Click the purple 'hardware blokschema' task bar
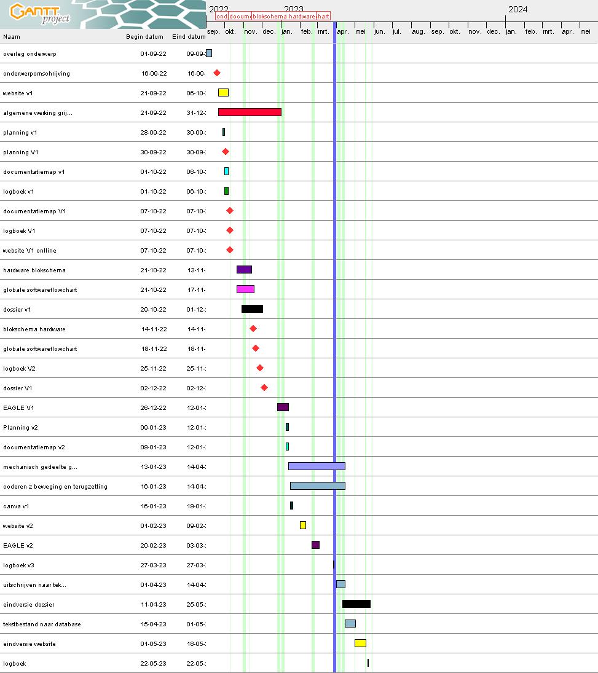The image size is (598, 673). [x=244, y=270]
